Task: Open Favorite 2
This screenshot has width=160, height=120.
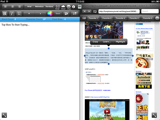Action: (107, 18)
